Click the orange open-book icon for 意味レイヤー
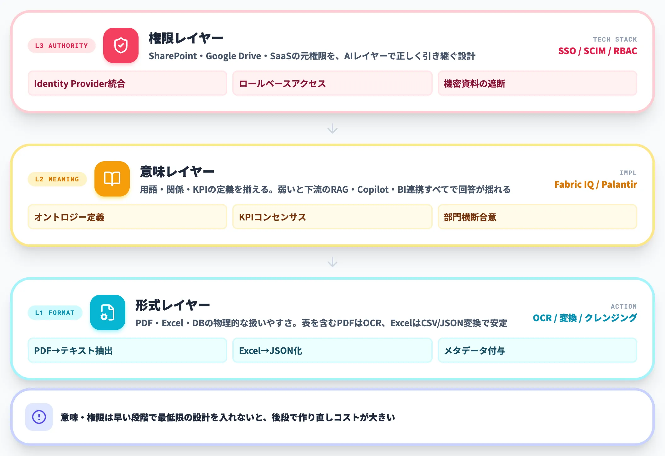This screenshot has width=665, height=456. 112,179
